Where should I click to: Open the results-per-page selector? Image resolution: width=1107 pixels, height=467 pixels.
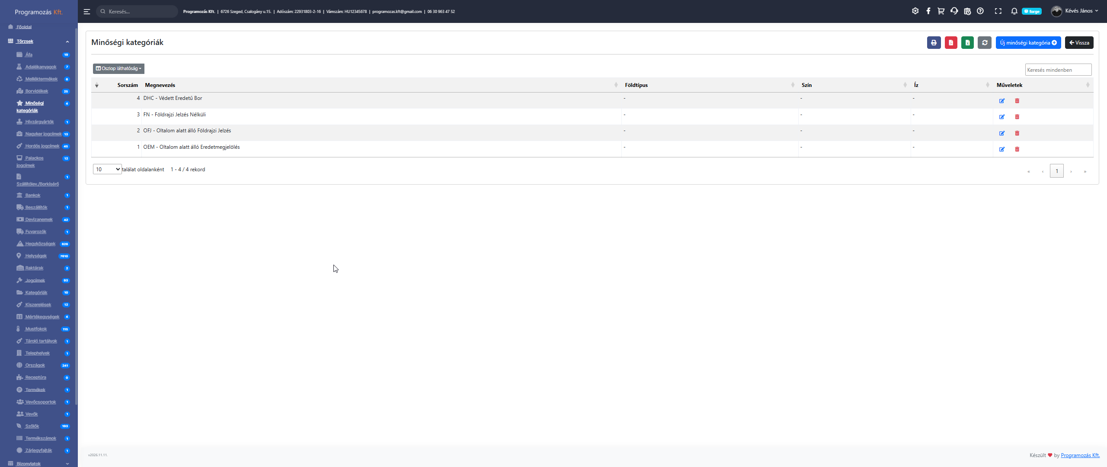(107, 170)
